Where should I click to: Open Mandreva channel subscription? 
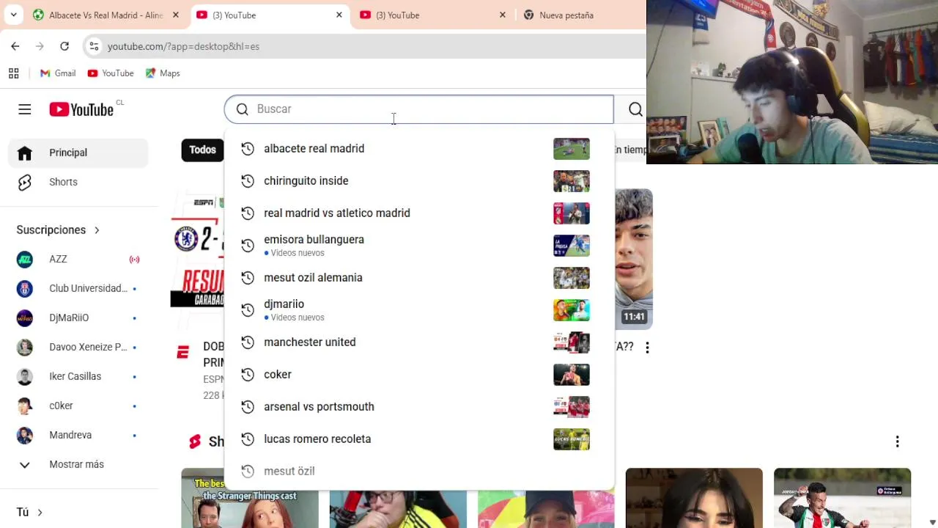coord(78,435)
